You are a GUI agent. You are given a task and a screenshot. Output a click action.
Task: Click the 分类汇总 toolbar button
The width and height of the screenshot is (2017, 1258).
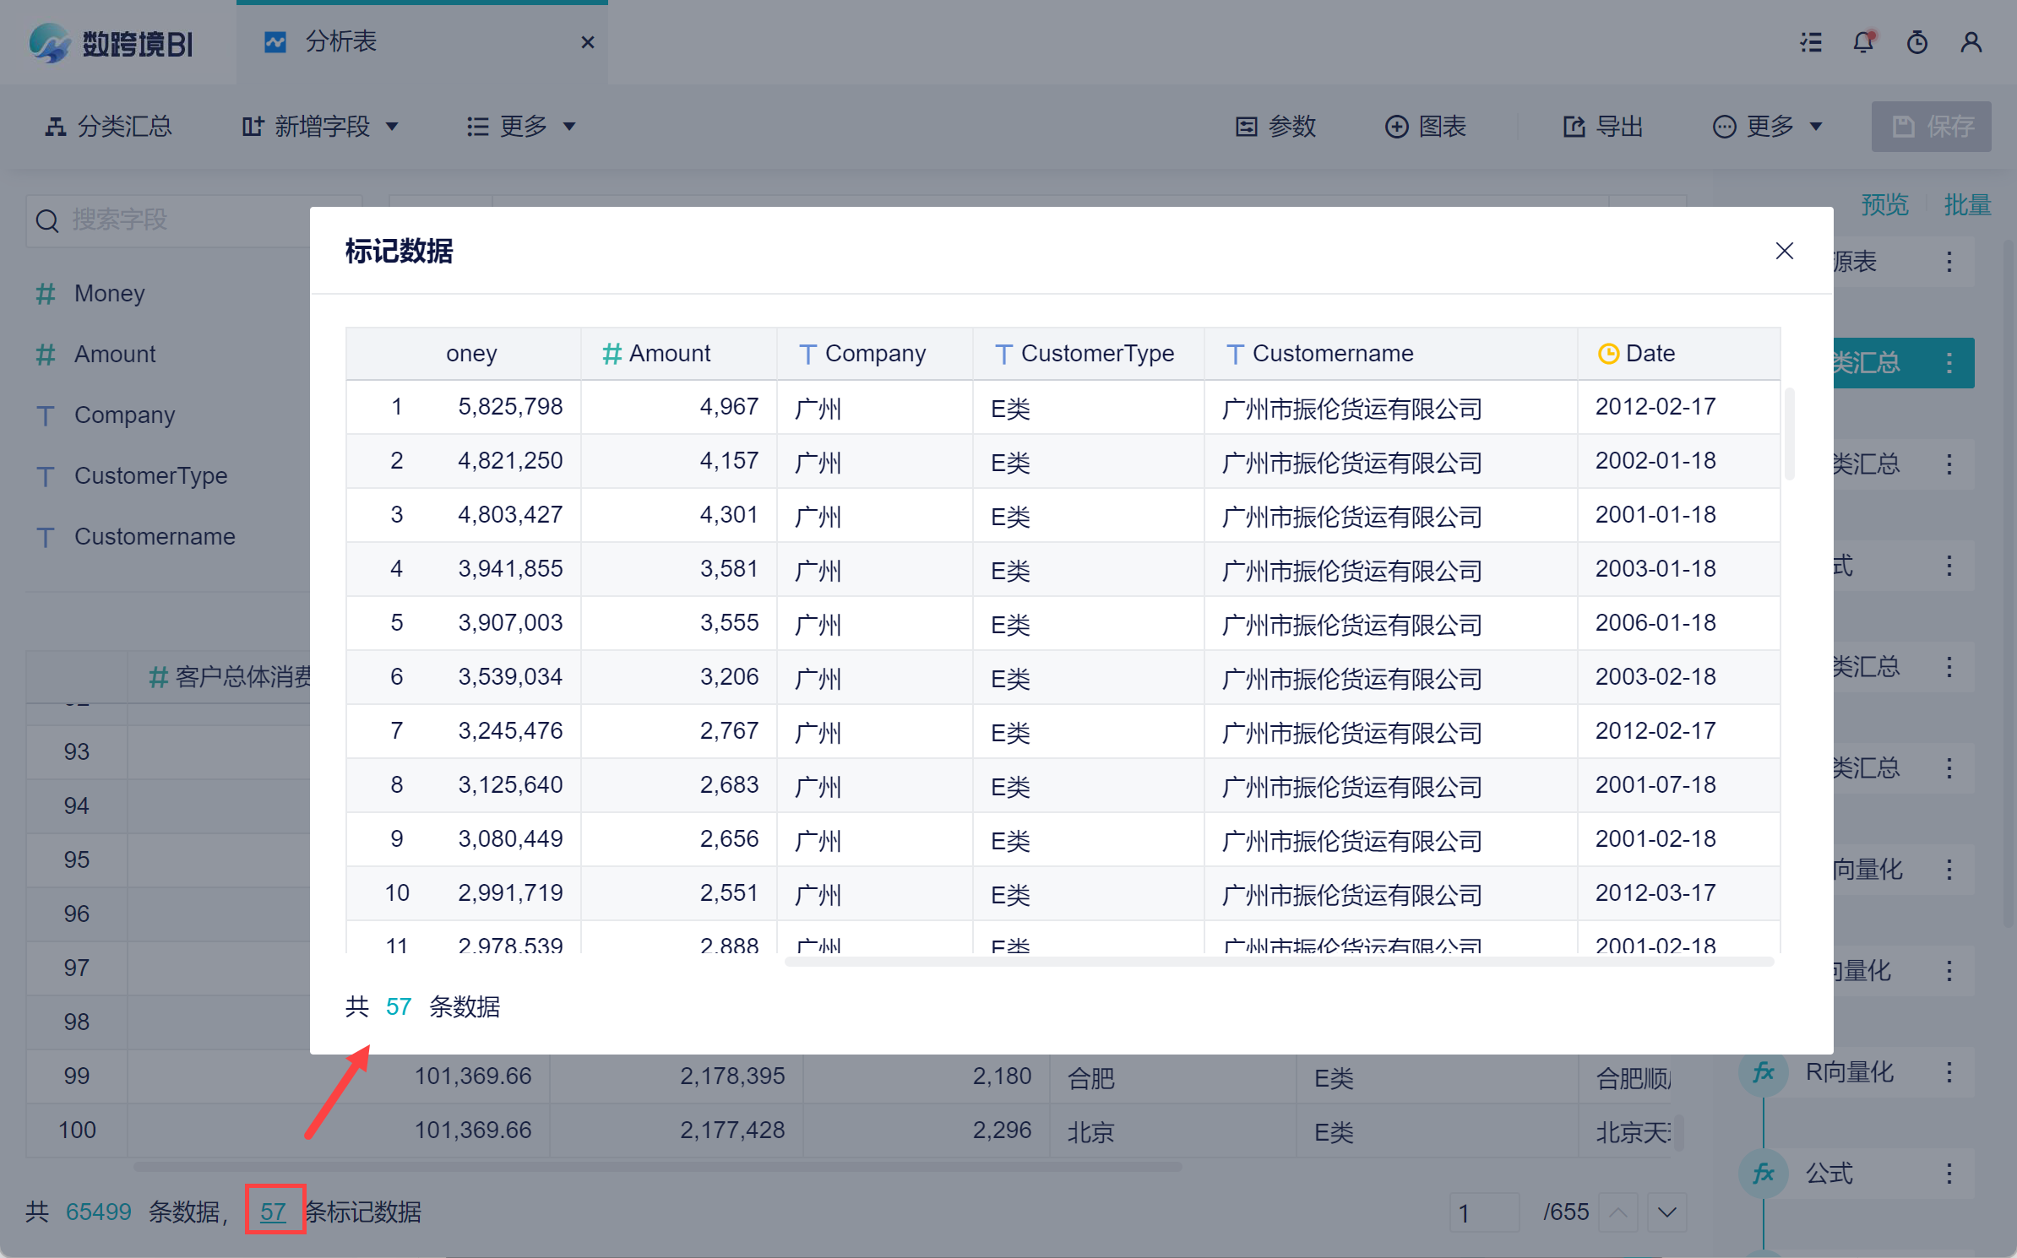click(x=108, y=127)
